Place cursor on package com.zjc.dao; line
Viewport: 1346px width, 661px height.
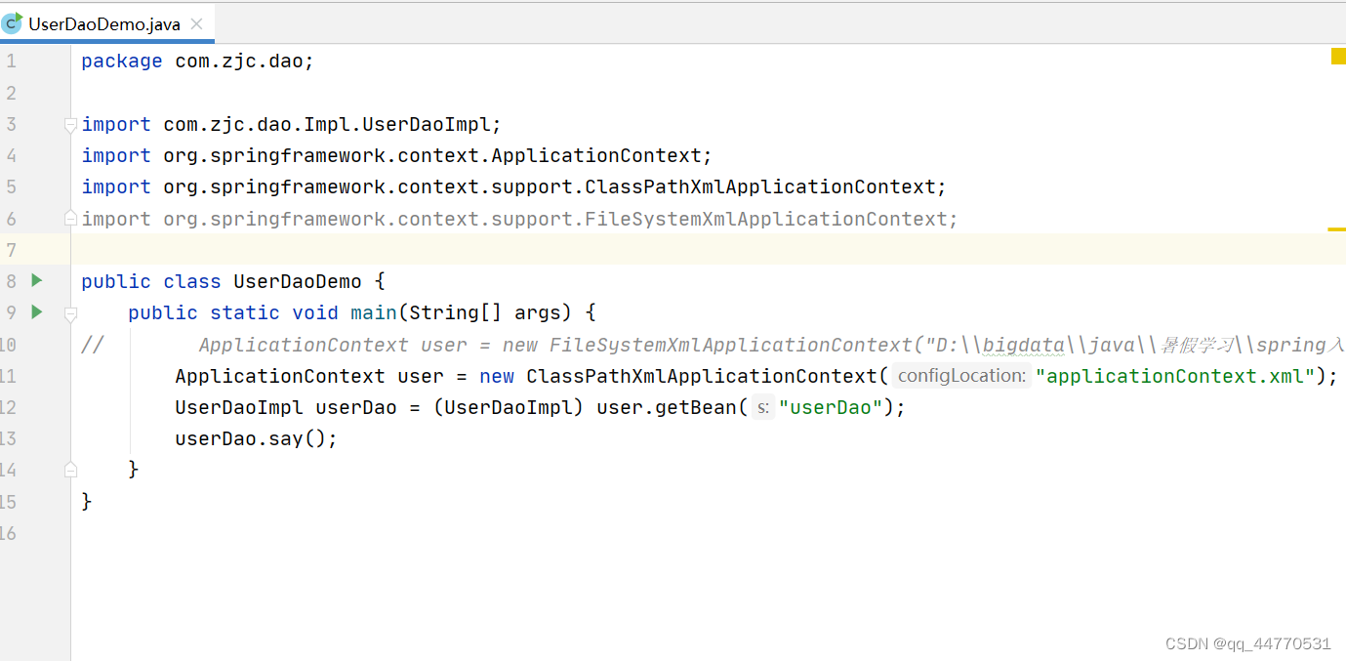pos(197,62)
